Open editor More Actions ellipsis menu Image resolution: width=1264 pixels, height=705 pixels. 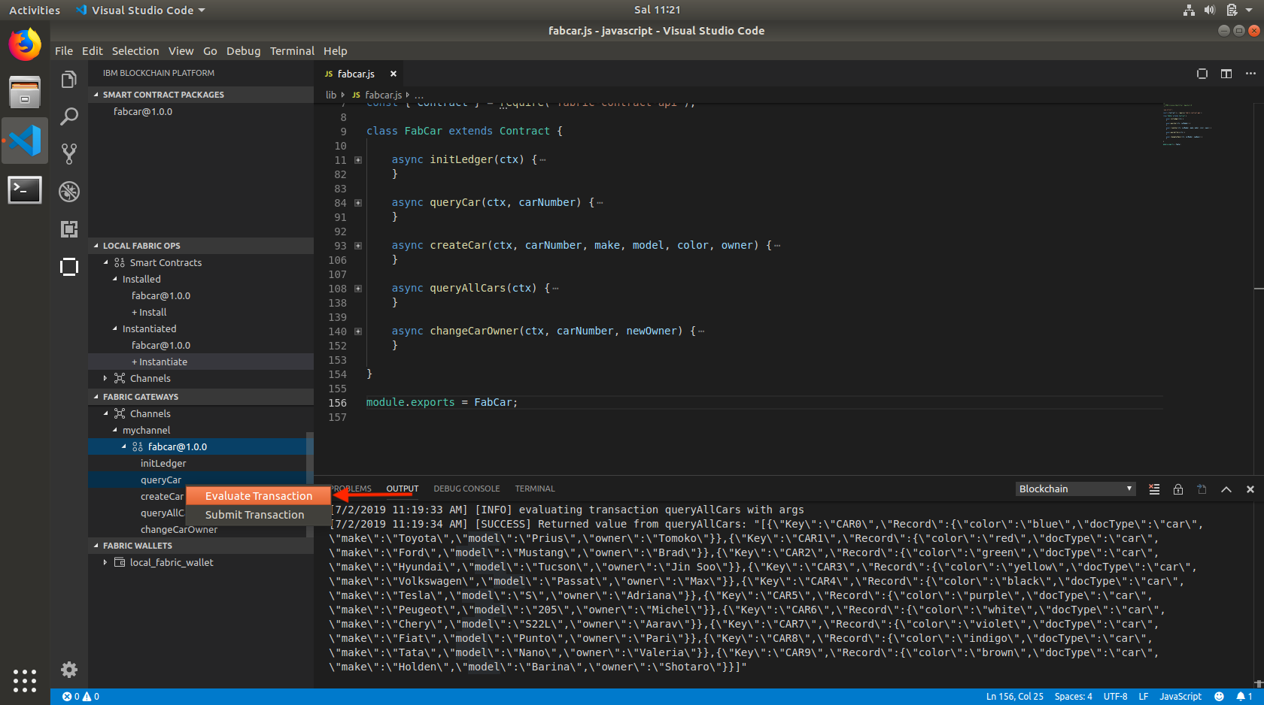[x=1250, y=74]
